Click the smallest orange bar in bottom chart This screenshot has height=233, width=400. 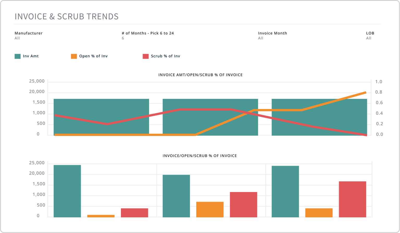[x=101, y=216]
